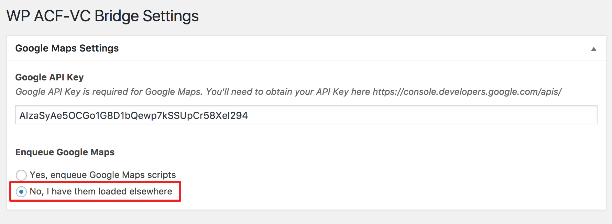Place cursor at end of API key text
The width and height of the screenshot is (612, 224).
[248, 115]
